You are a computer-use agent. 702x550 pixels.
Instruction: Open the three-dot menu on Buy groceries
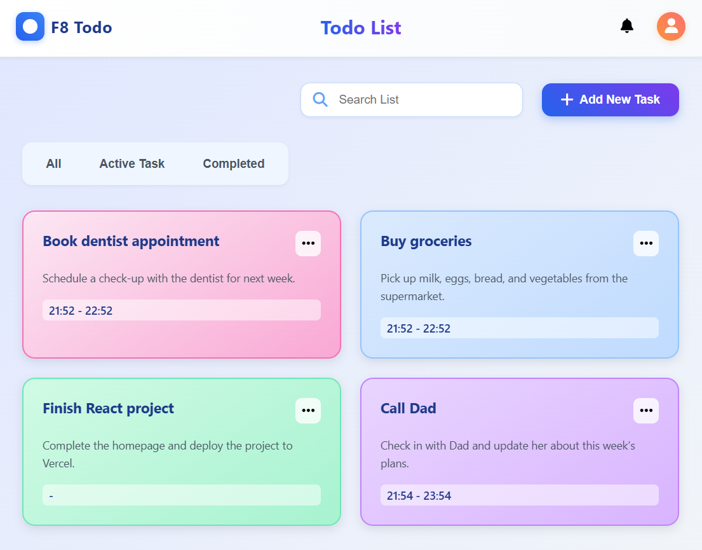[646, 244]
